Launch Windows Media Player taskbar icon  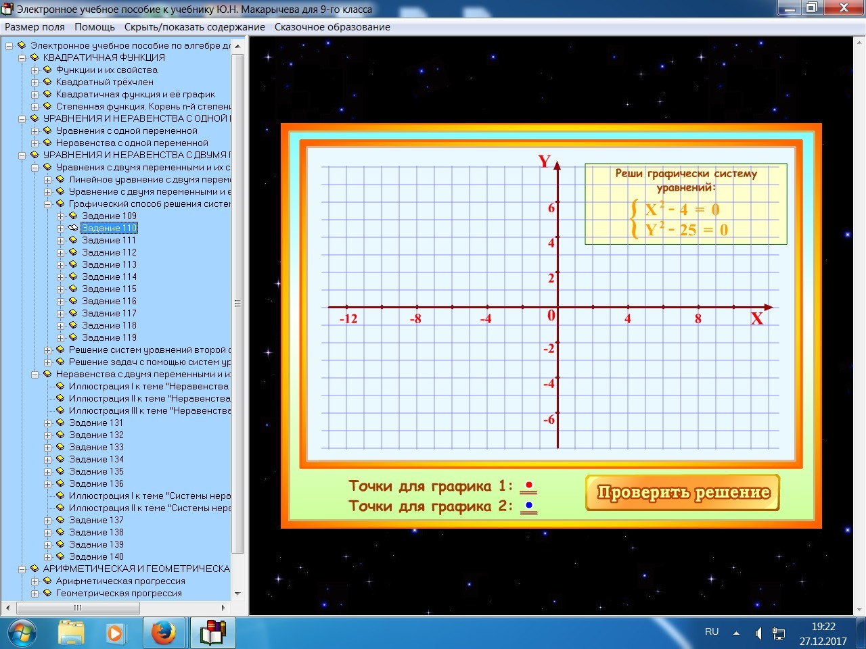pyautogui.click(x=115, y=633)
